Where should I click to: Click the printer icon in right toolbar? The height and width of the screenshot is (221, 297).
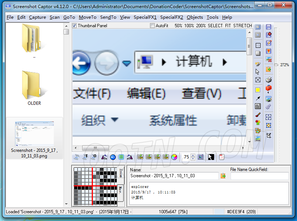click(269, 80)
